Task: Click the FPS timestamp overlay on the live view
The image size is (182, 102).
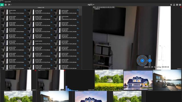Action: tap(104, 7)
